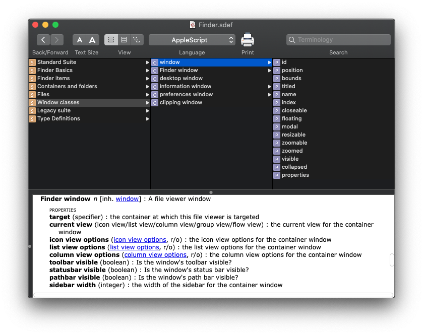Follow the column view options link
Viewport: 423px width, 335px height.
click(155, 255)
